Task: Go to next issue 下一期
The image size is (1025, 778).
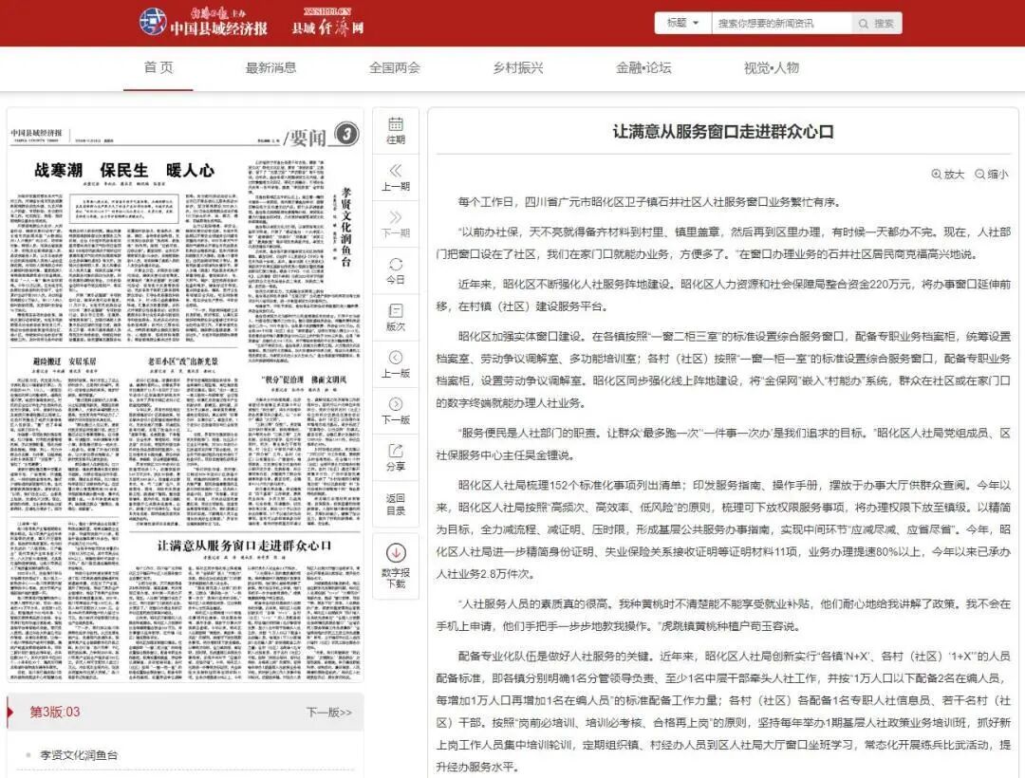Action: tap(396, 224)
